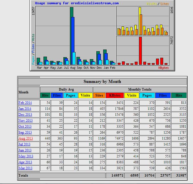Viewport: 193px width, 184px height.
Task: Open the Nov 2013 monthly report link
Action: 26,121
